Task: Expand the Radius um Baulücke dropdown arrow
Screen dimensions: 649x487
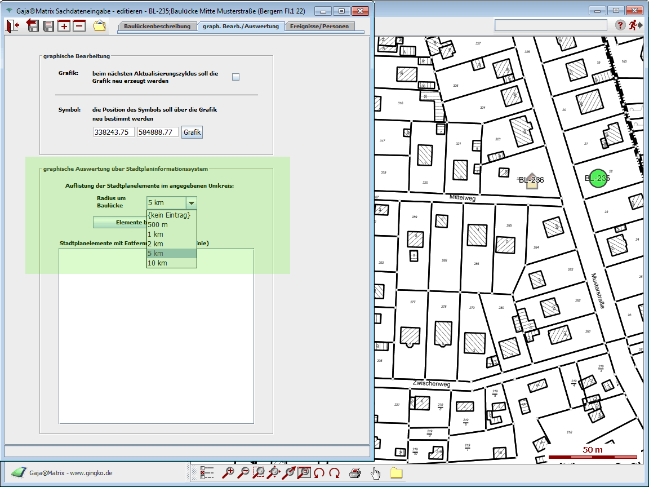Action: pyautogui.click(x=192, y=203)
